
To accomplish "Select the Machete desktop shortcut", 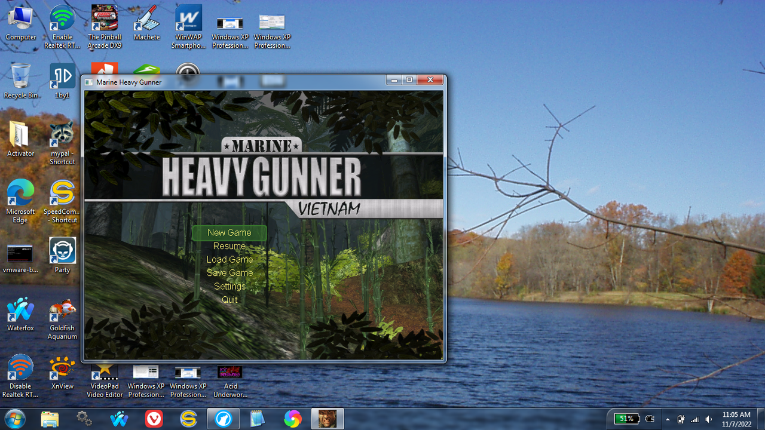I will pos(147,24).
